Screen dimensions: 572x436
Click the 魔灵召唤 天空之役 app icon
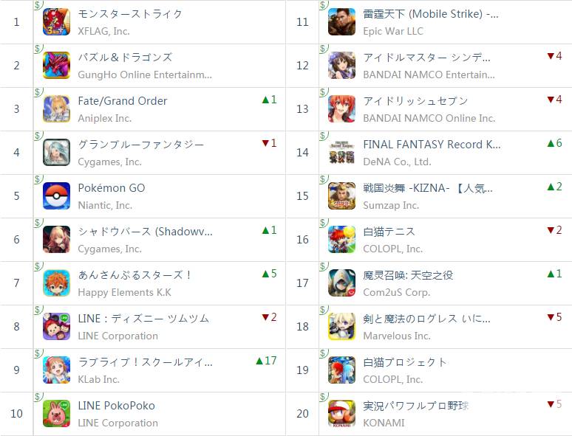point(342,283)
